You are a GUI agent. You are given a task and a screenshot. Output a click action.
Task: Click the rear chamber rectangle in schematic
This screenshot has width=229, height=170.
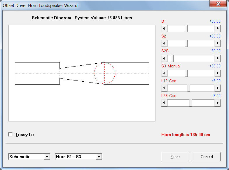(x=37, y=73)
